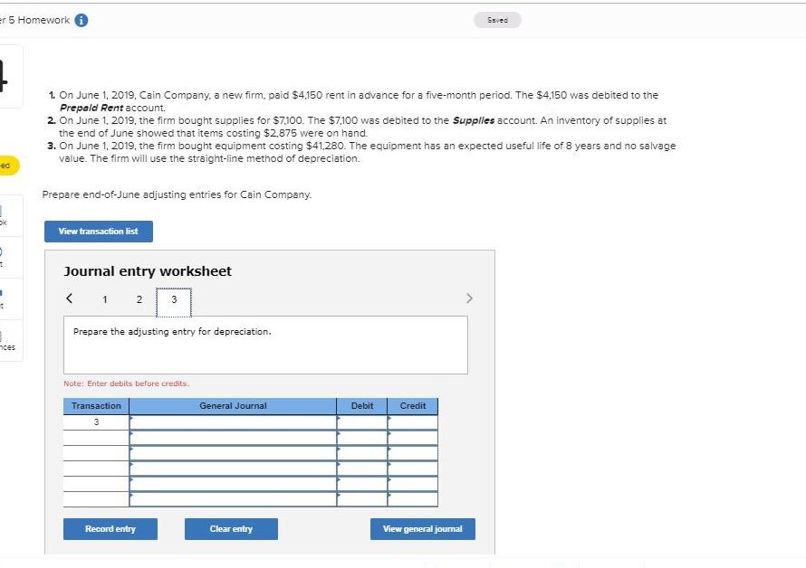Click the second row Credit cell
This screenshot has width=806, height=568.
(413, 438)
